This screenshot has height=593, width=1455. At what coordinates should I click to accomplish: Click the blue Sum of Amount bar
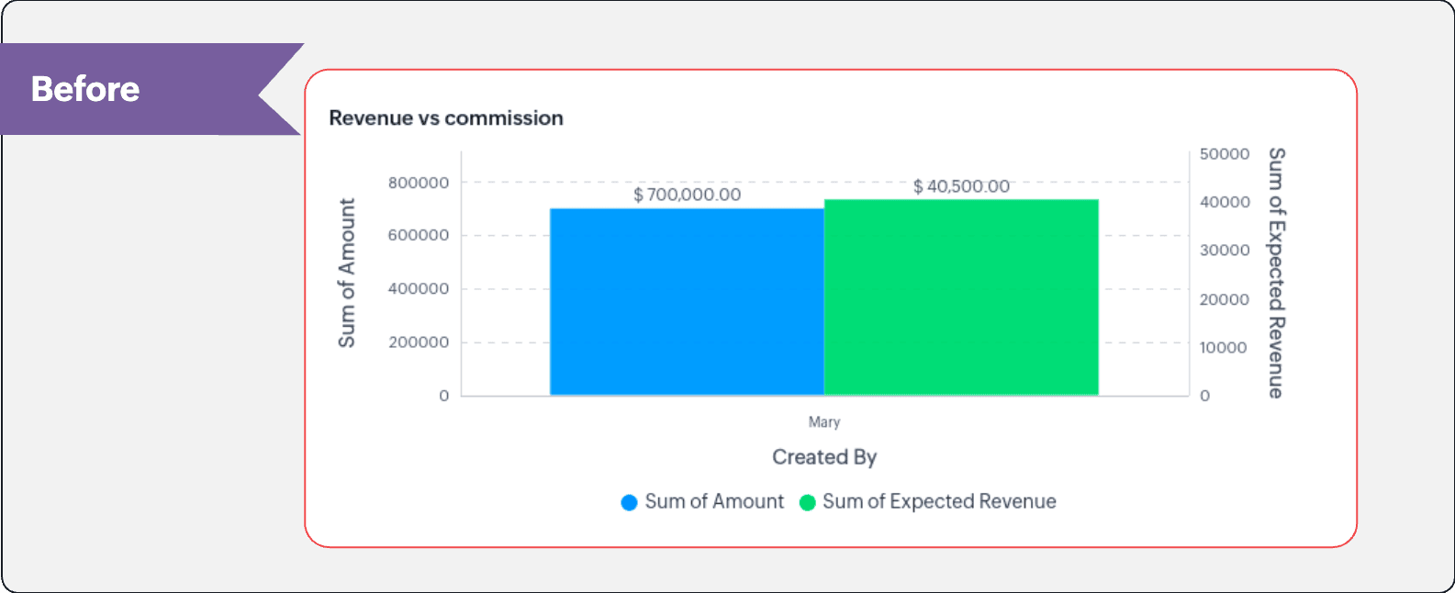[687, 302]
